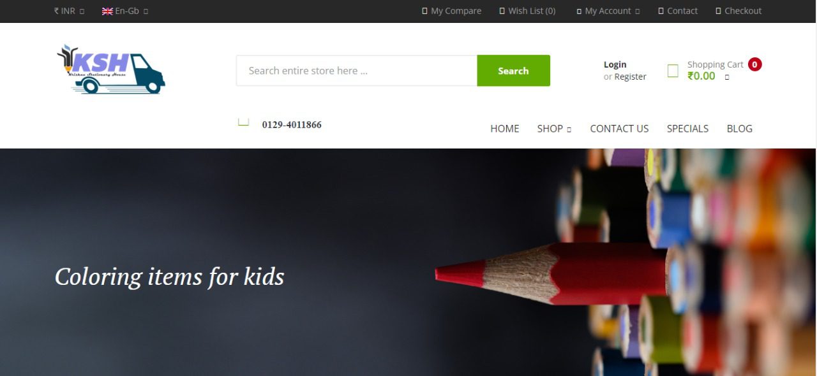This screenshot has height=376, width=817.
Task: Open the INR currency dropdown
Action: [70, 11]
